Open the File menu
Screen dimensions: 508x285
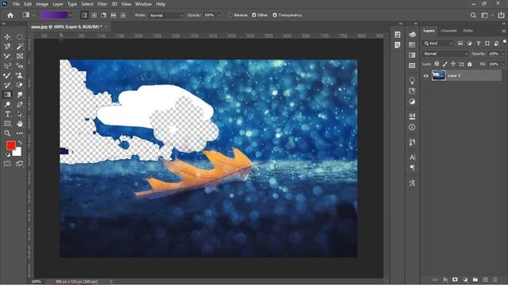point(16,4)
